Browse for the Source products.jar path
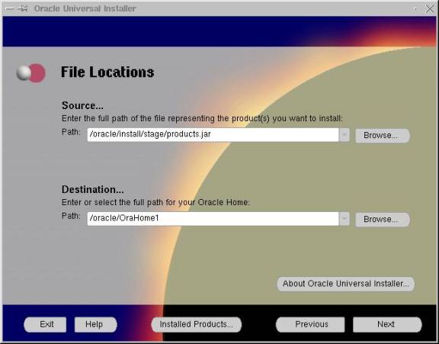439x344 pixels. pos(383,136)
